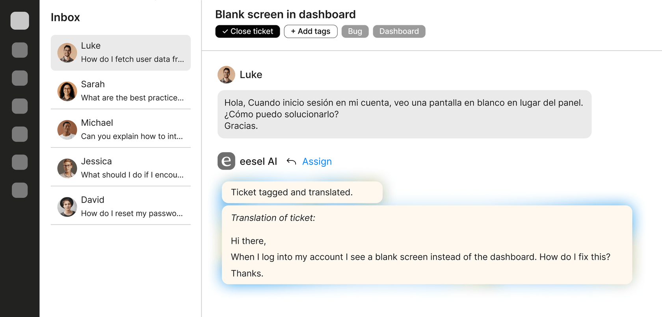Click the reply arrow beside Assign

click(291, 161)
